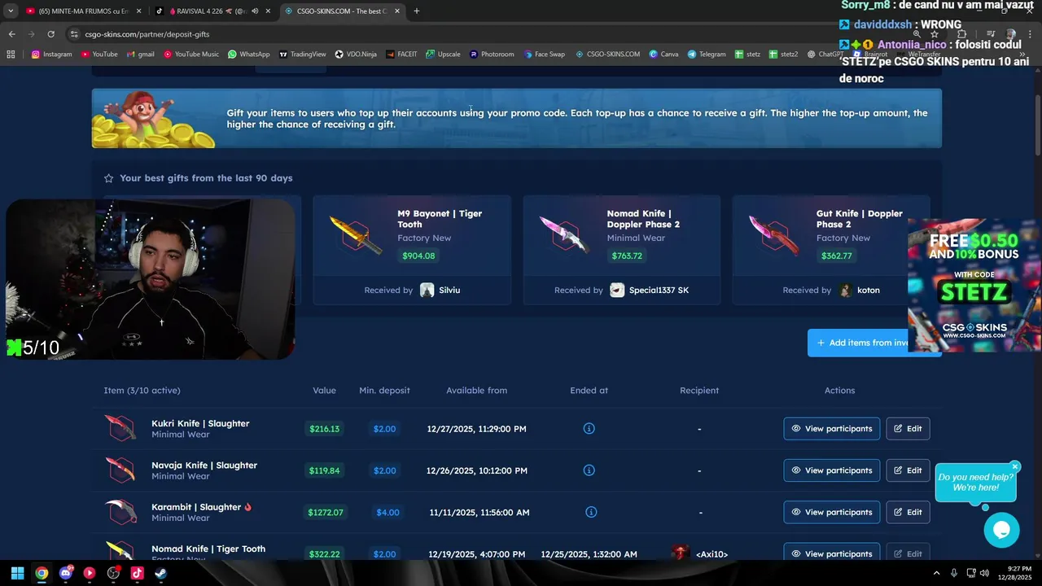Click the info icon in Kukri Knife row

tap(589, 428)
